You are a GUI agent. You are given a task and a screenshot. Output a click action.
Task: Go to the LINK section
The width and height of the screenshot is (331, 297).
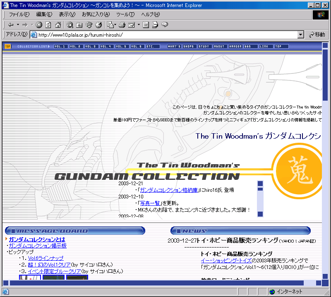pos(266,46)
